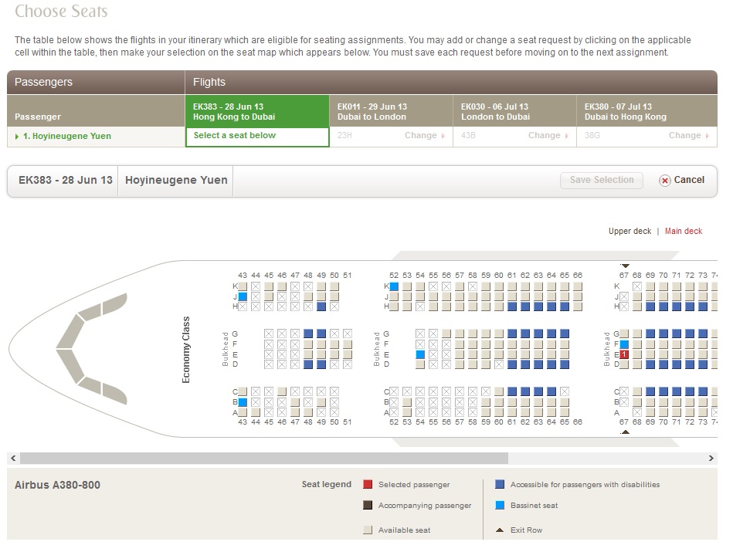The width and height of the screenshot is (733, 552).
Task: Pick available seat 46C
Action: 282,392
